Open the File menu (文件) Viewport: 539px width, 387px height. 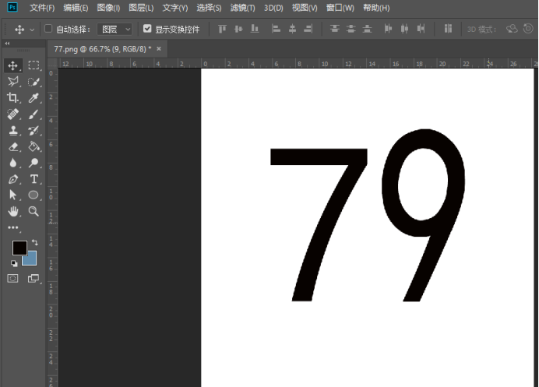(42, 8)
